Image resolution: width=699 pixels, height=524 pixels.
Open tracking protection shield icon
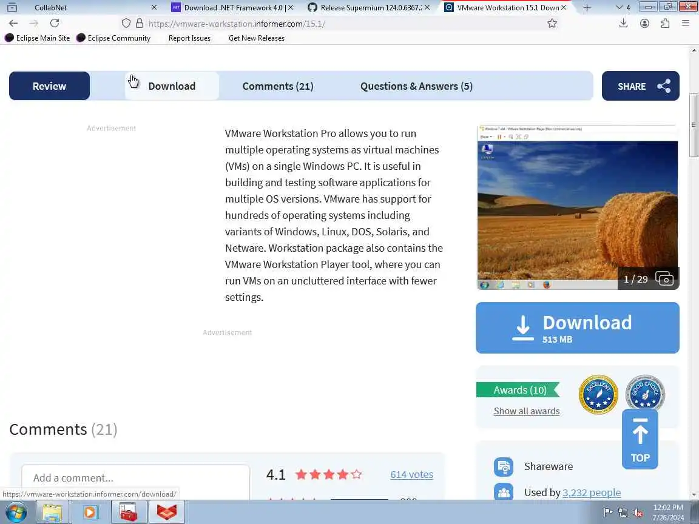126,23
